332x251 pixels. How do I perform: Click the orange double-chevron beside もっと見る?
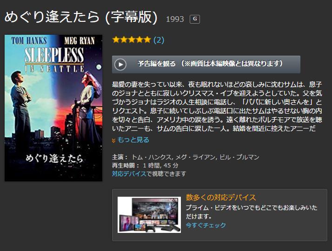(114, 141)
